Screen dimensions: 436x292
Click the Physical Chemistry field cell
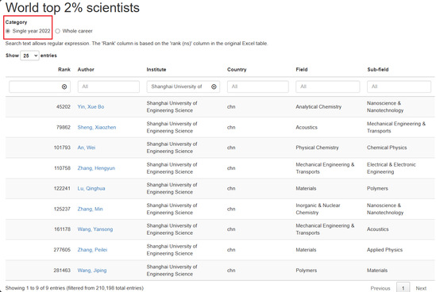317,148
